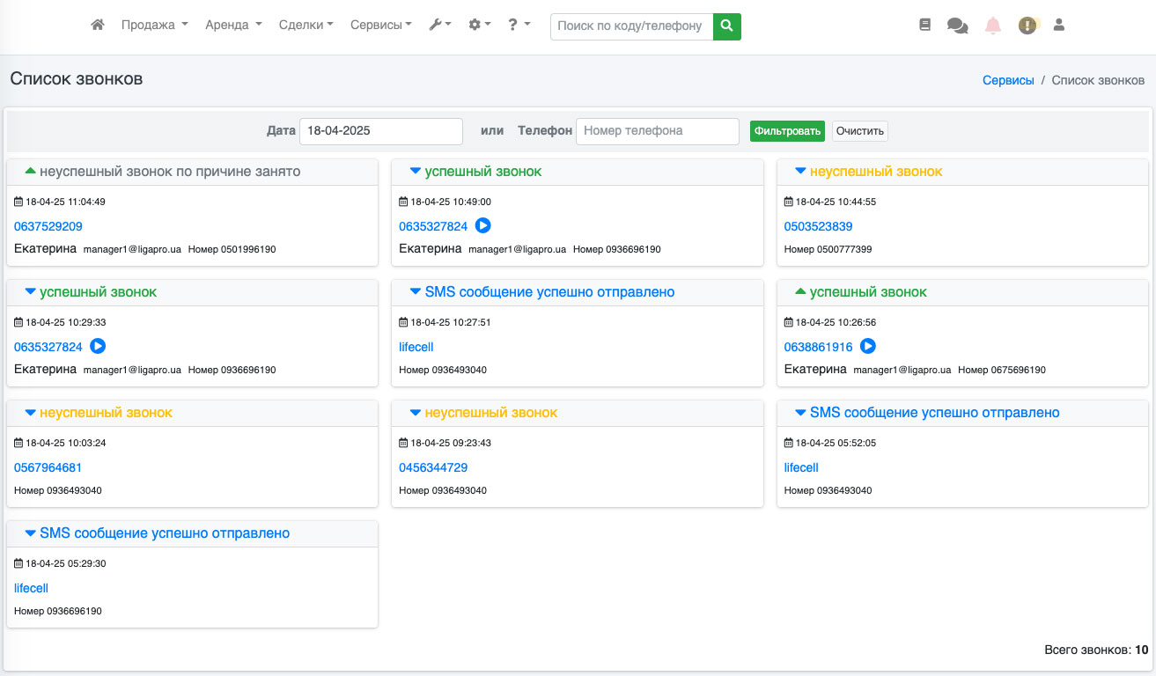Open the book icon in top bar
Image resolution: width=1156 pixels, height=676 pixels.
(924, 26)
